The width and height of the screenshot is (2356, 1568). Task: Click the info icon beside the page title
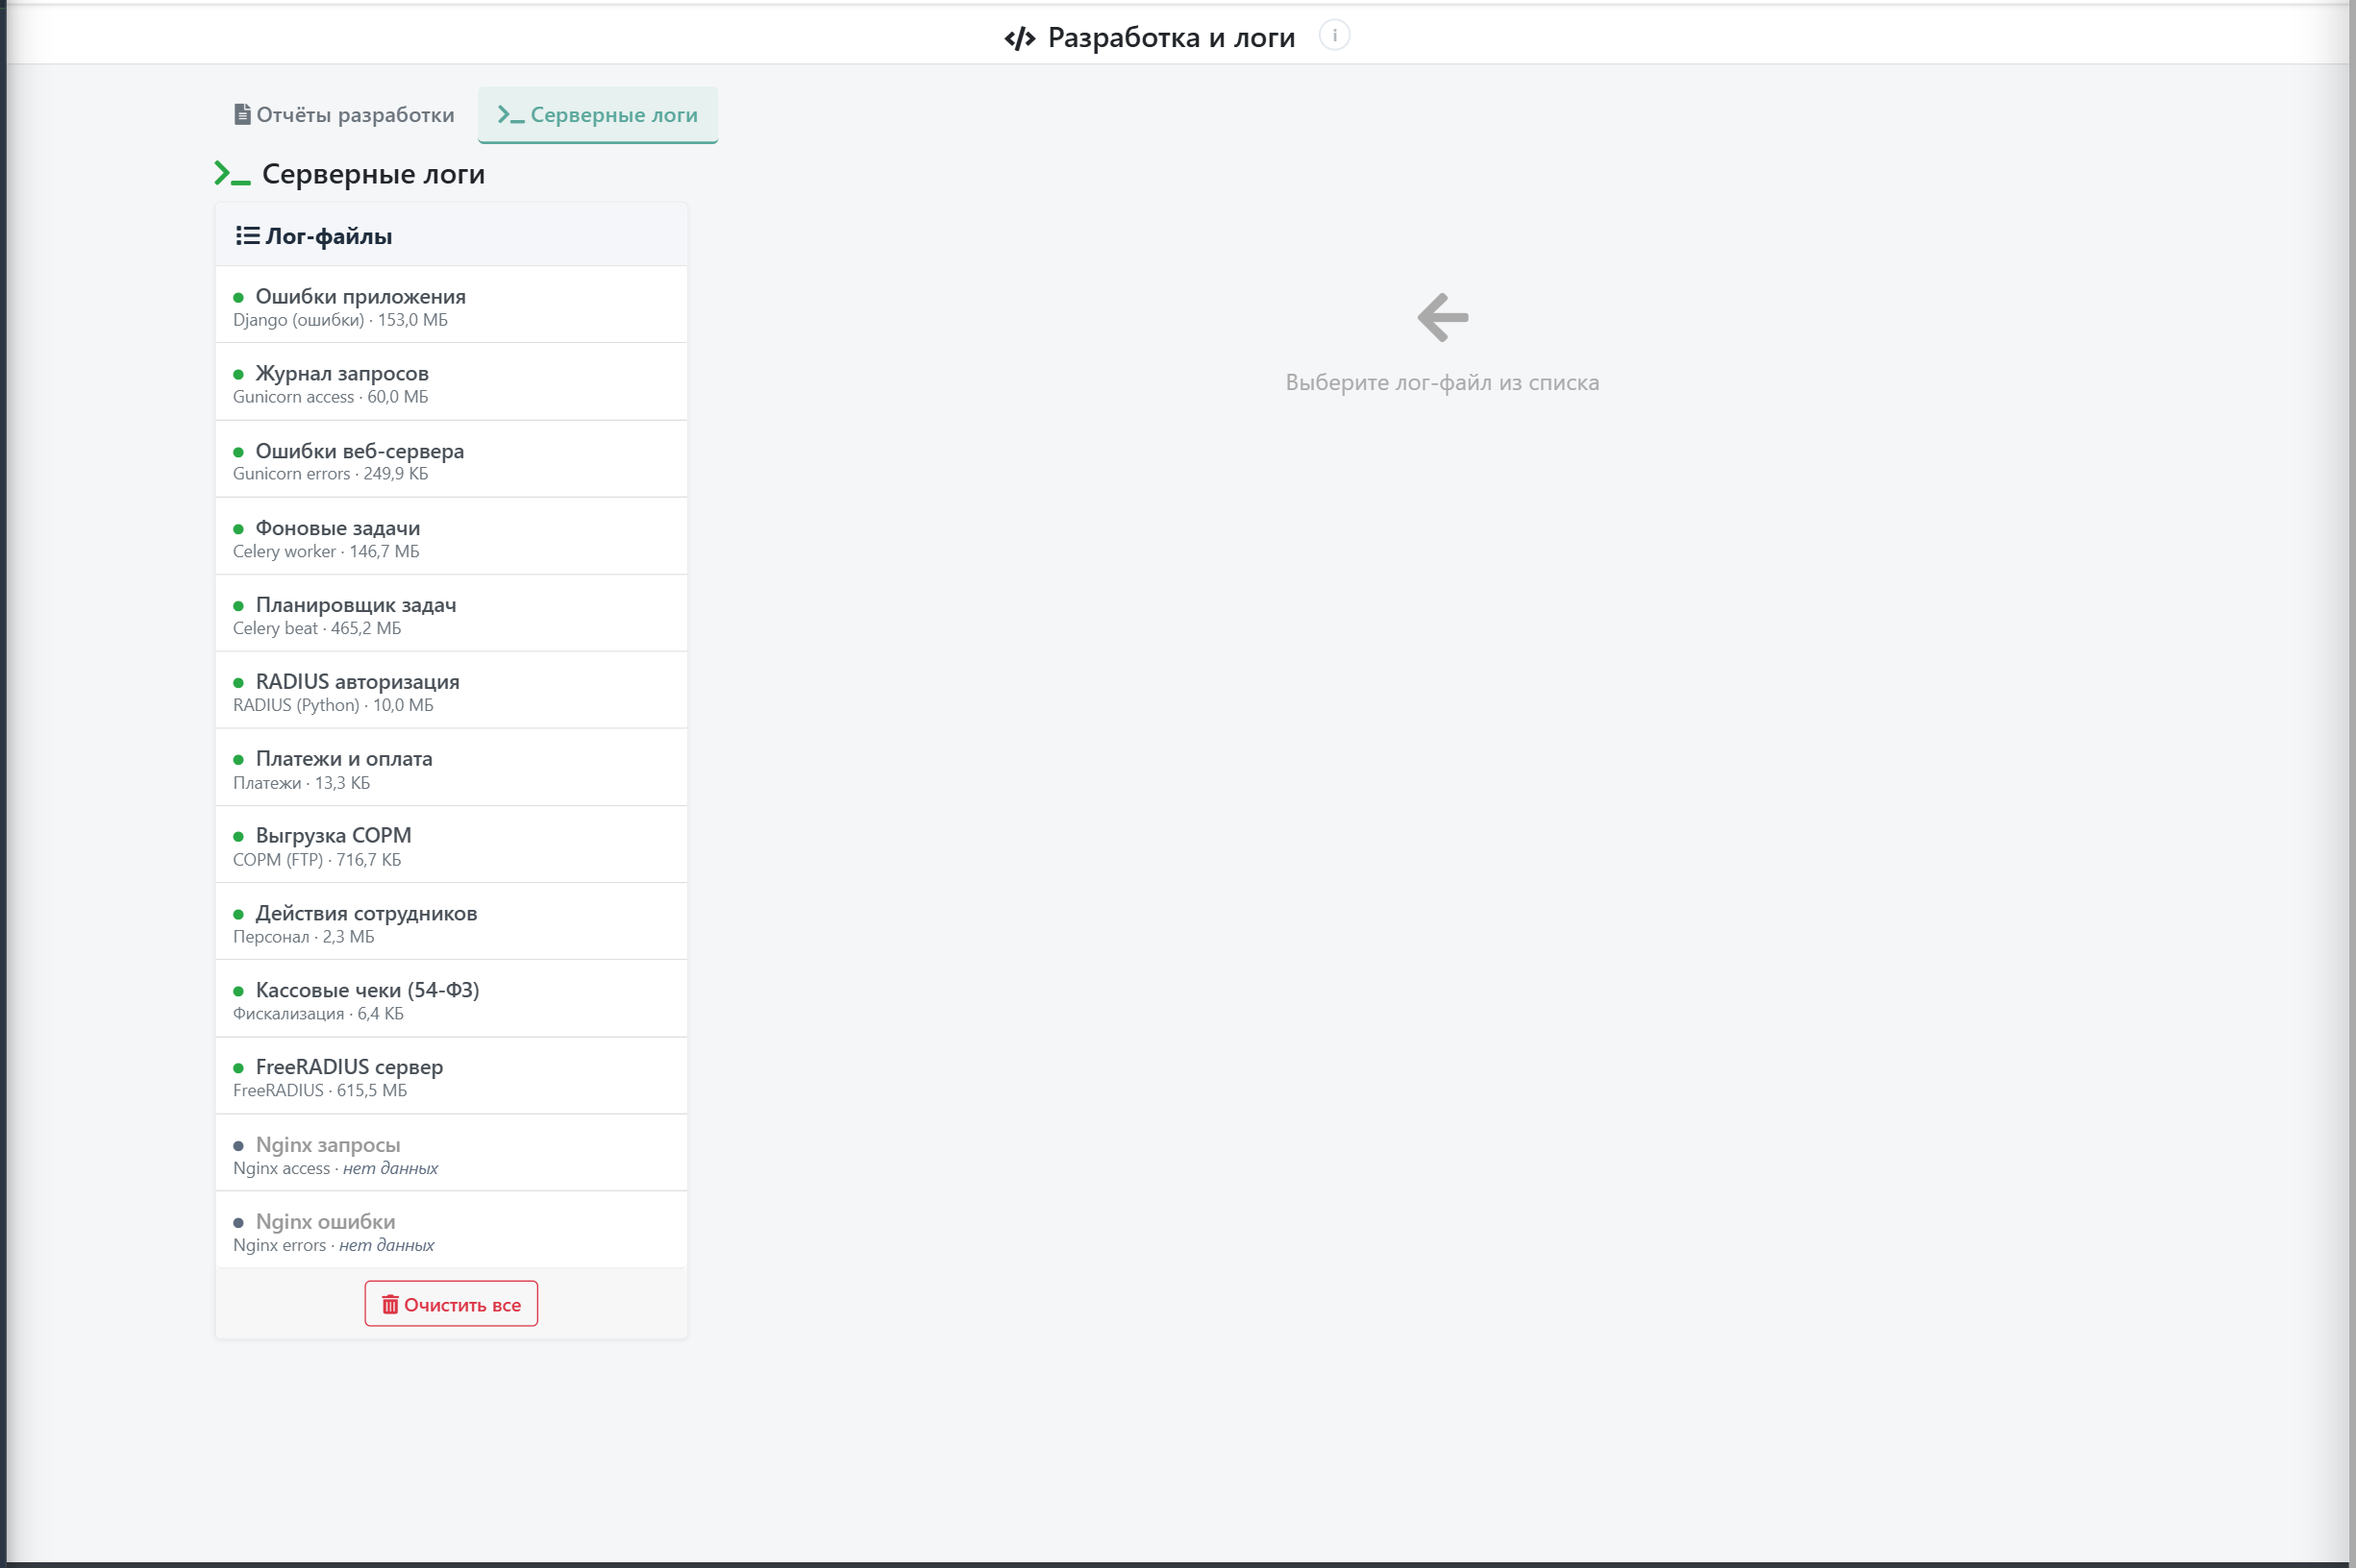1333,35
